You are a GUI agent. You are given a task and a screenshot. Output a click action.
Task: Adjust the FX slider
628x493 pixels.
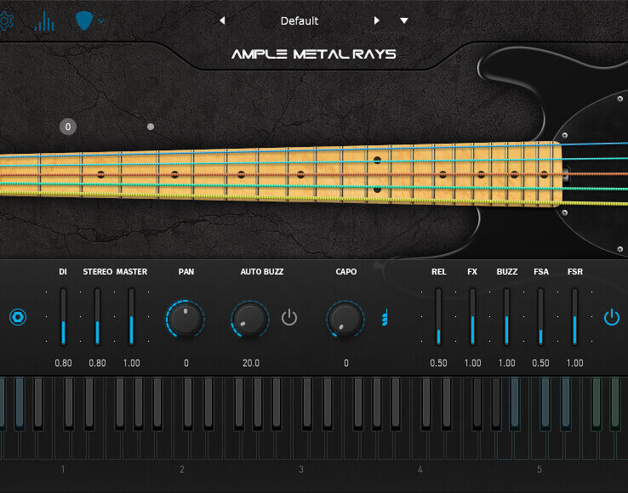[472, 316]
